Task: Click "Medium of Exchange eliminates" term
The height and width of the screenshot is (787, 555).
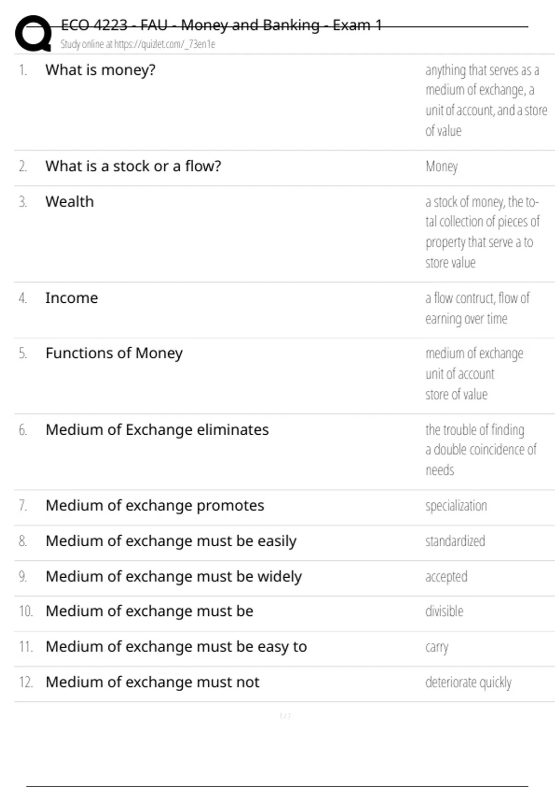Action: coord(157,430)
